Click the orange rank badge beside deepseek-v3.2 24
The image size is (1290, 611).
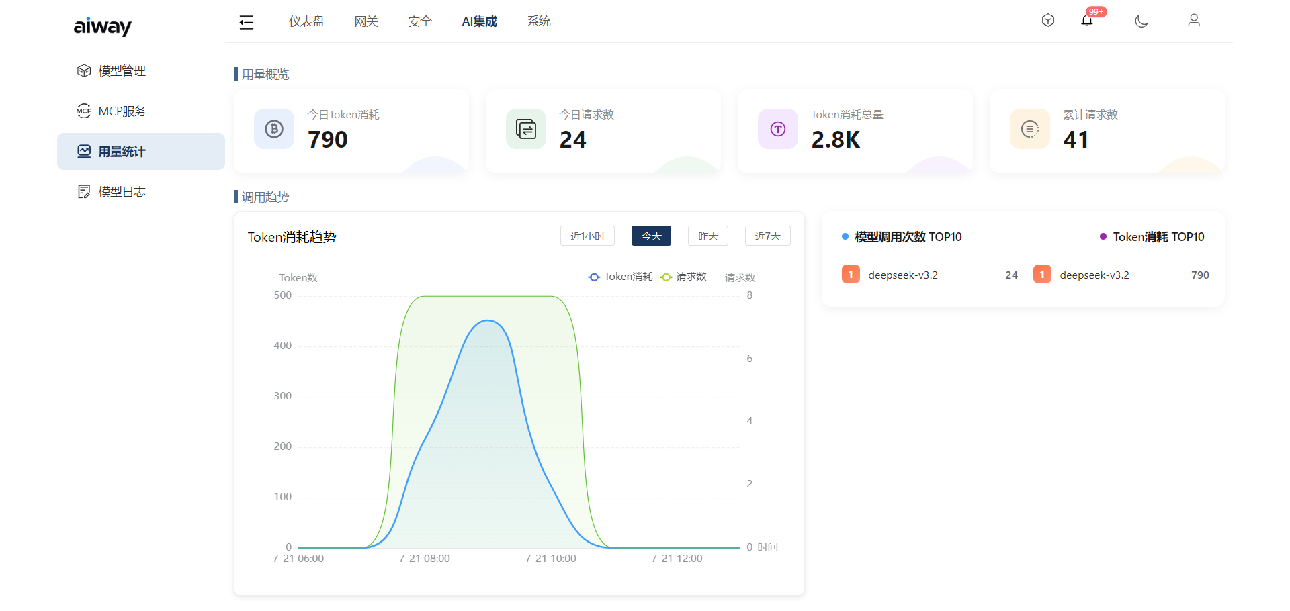click(851, 275)
